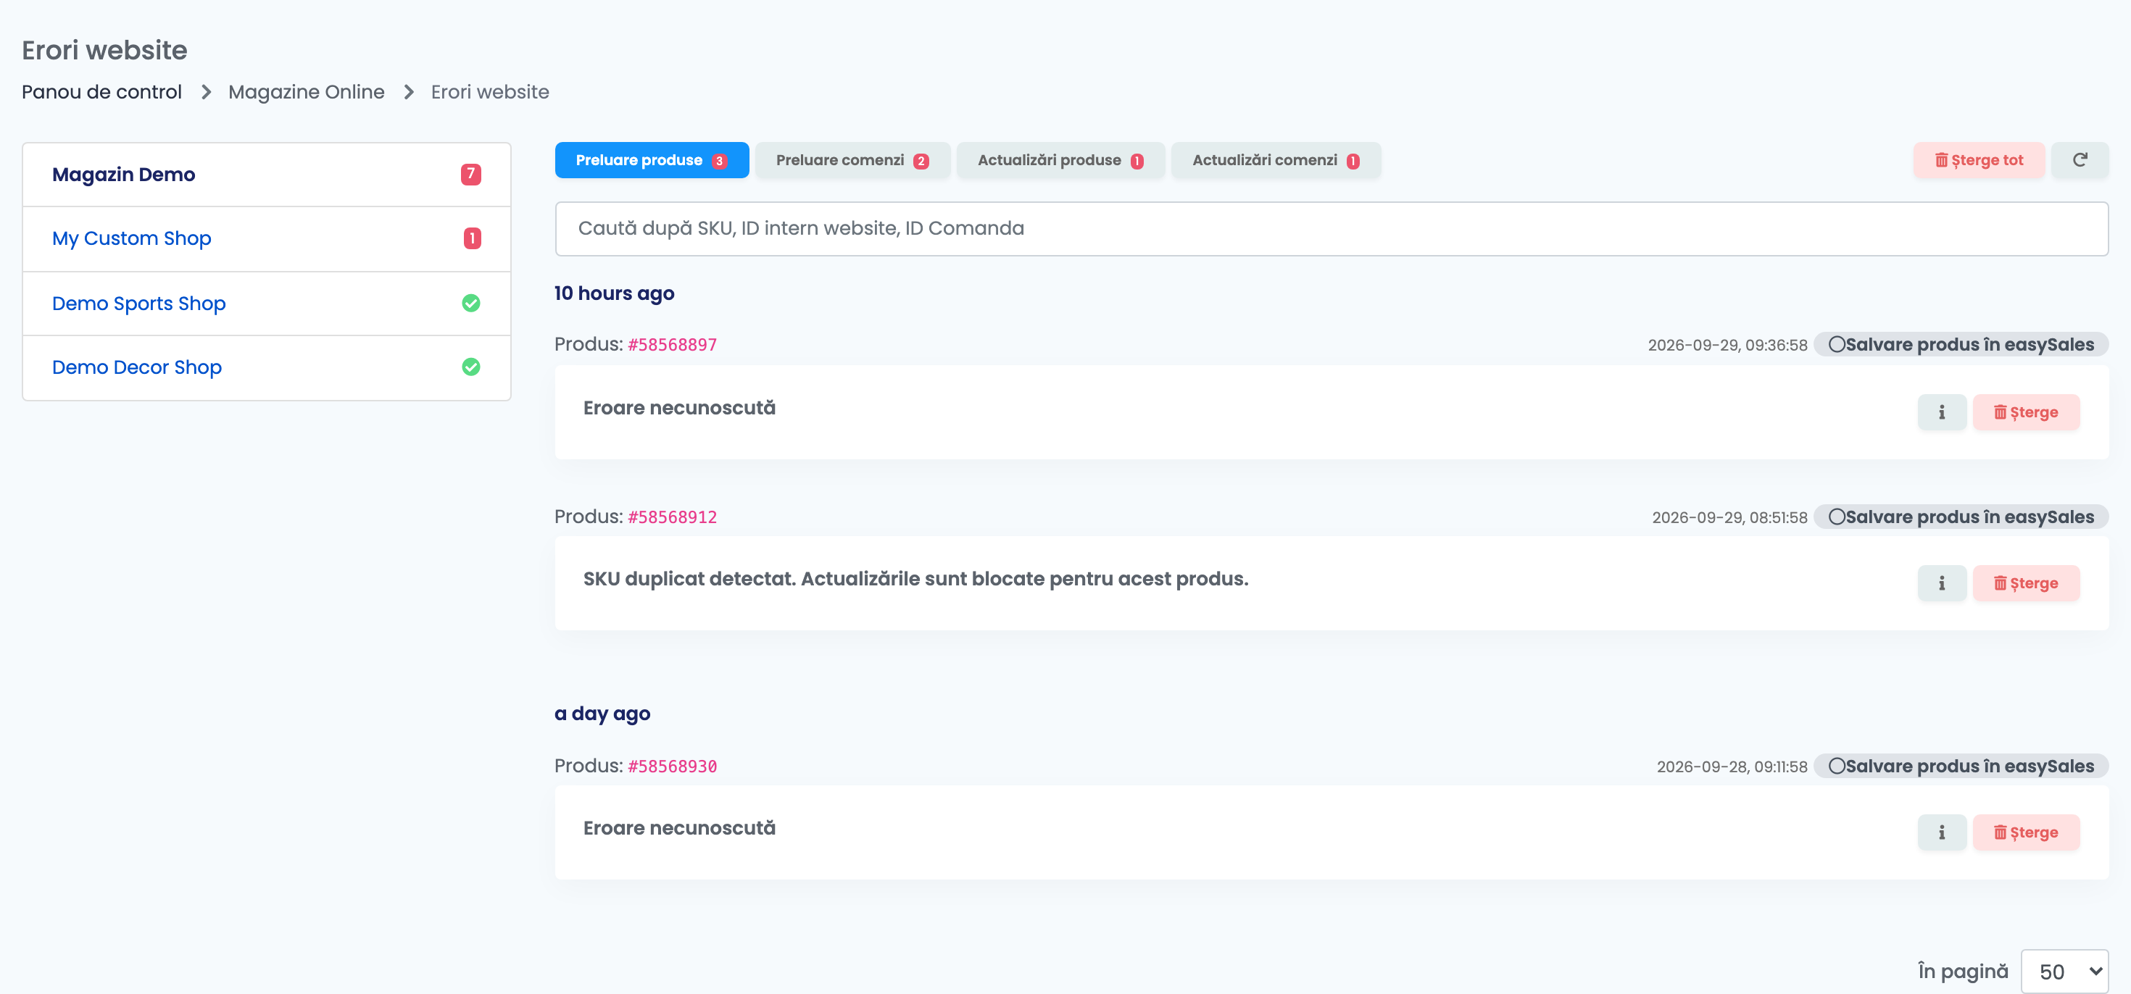
Task: Click Salvare produs badge dated 08:51:58
Action: click(x=1961, y=517)
